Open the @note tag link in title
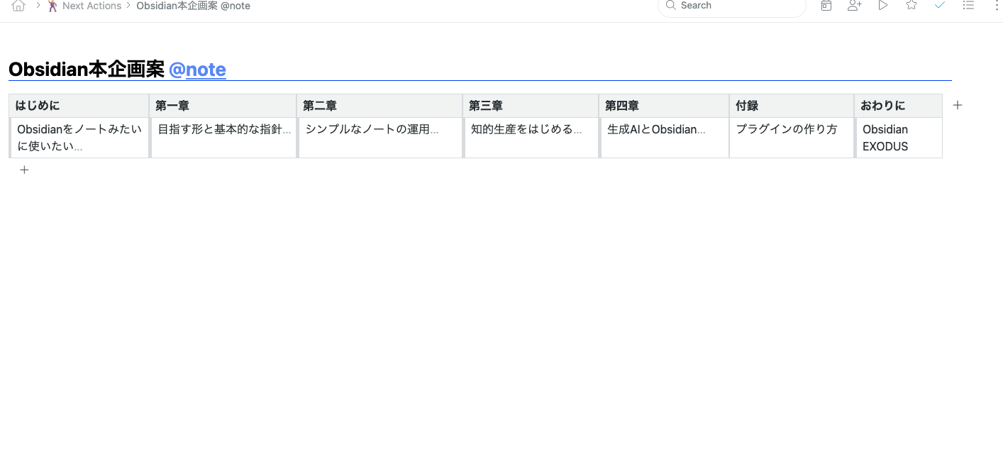The width and height of the screenshot is (1003, 467). 198,70
